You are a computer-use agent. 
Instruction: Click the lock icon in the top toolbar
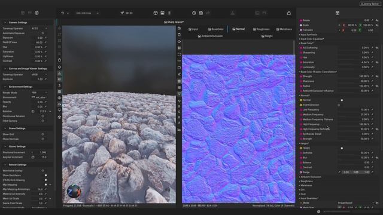tap(288, 13)
